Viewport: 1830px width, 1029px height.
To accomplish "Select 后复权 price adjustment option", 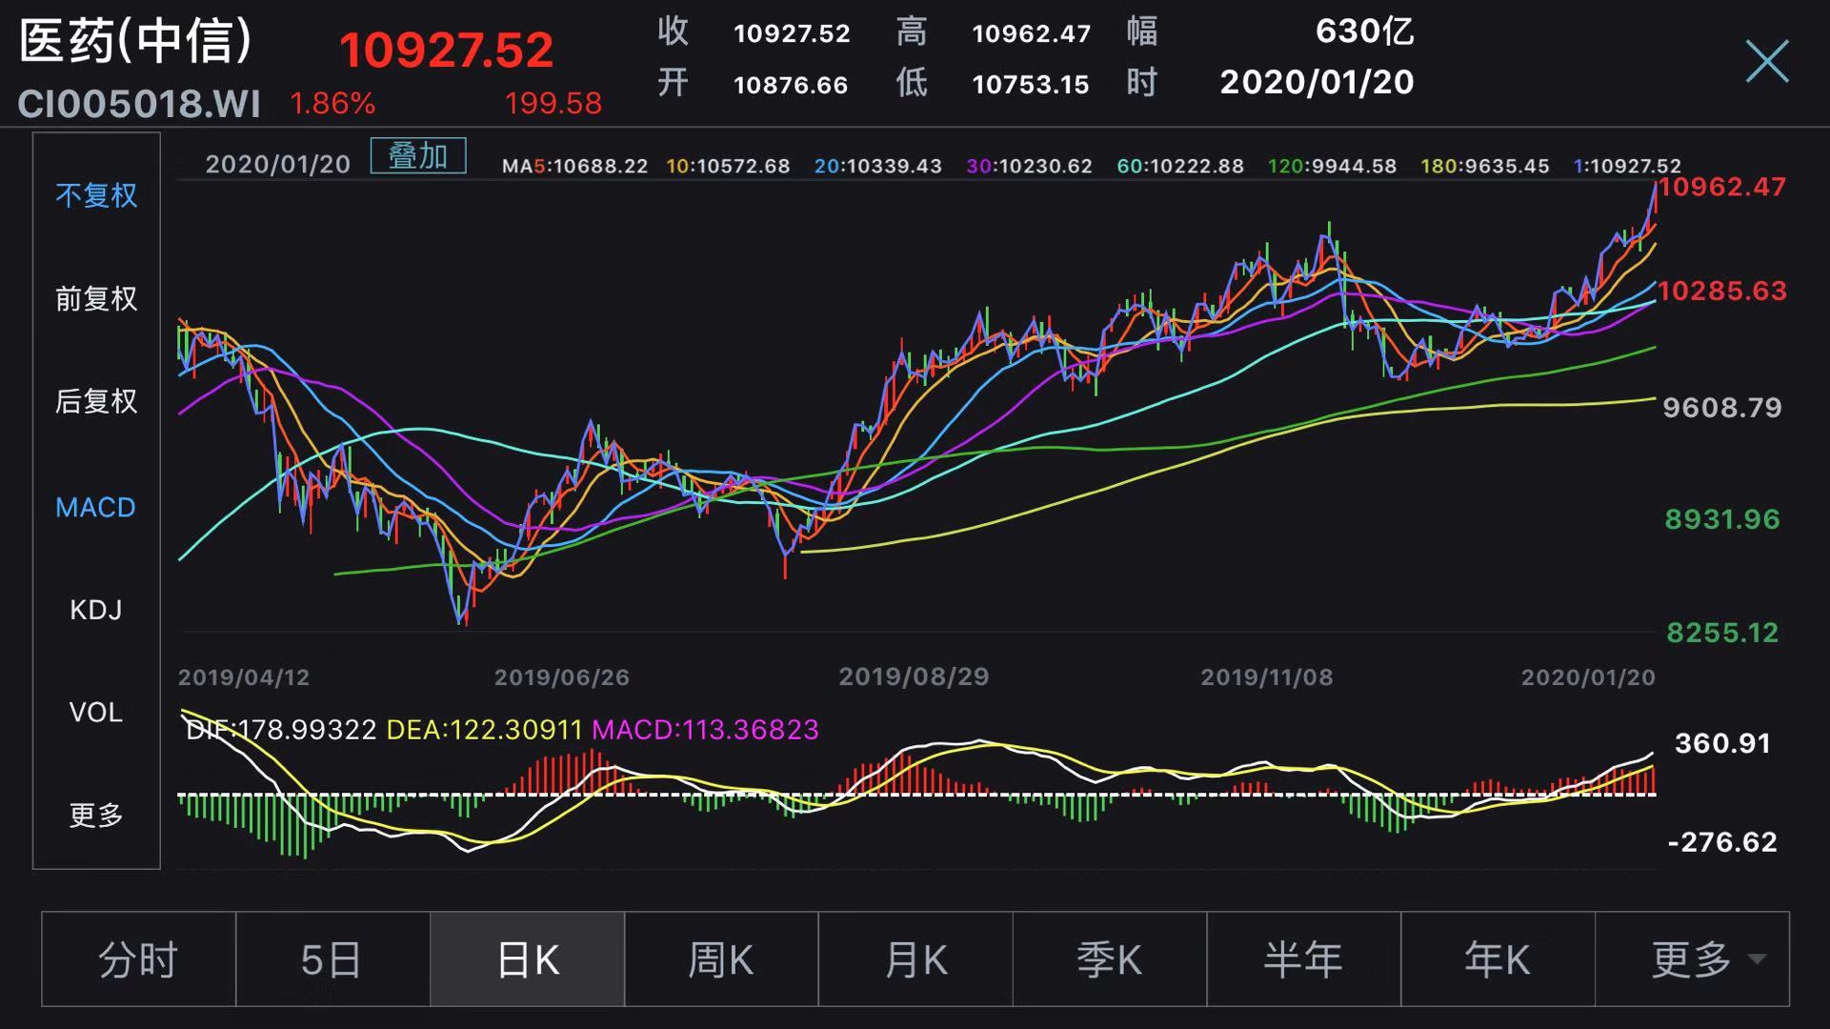I will coord(96,401).
